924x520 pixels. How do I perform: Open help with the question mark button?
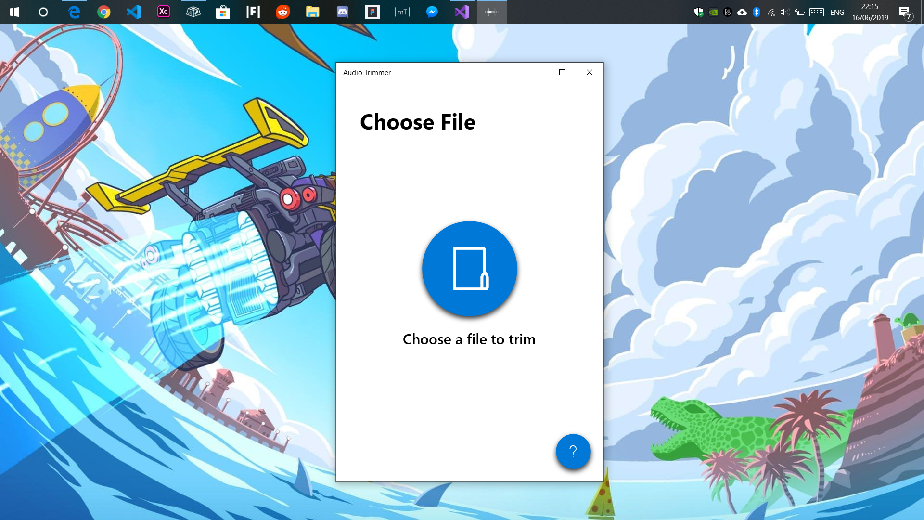pos(573,451)
